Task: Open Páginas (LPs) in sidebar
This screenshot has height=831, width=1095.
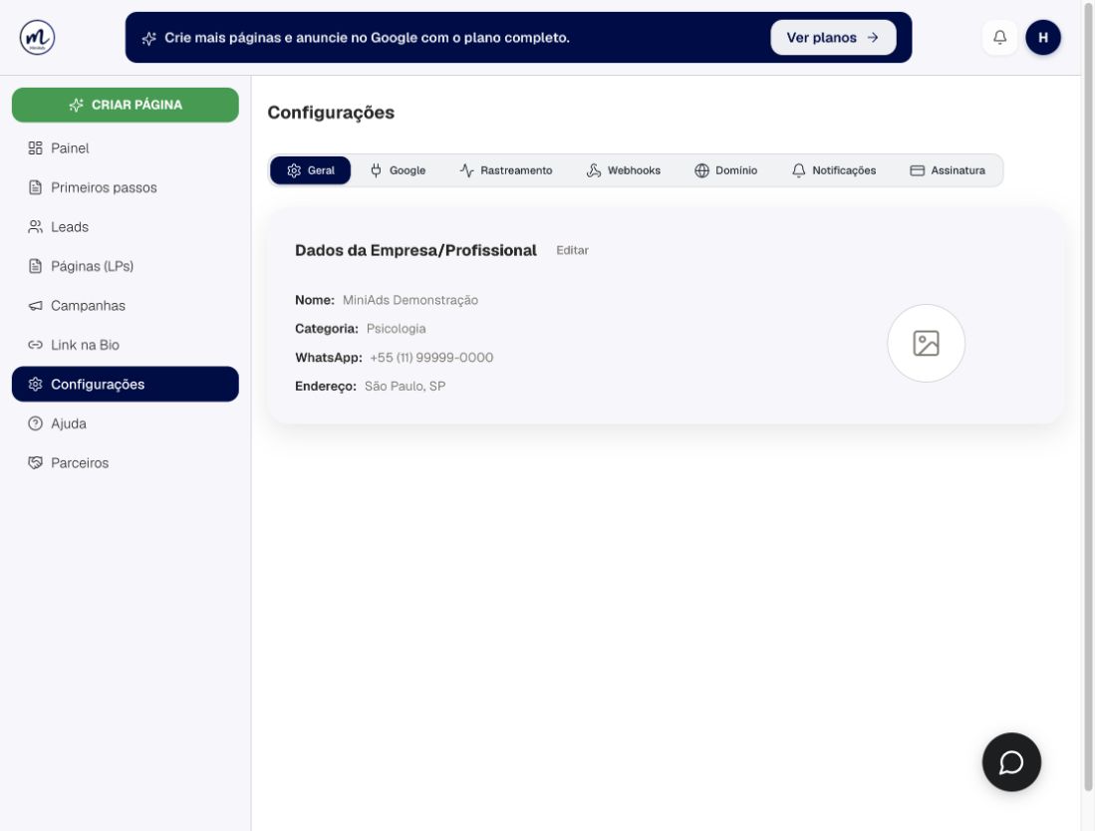Action: click(x=125, y=266)
